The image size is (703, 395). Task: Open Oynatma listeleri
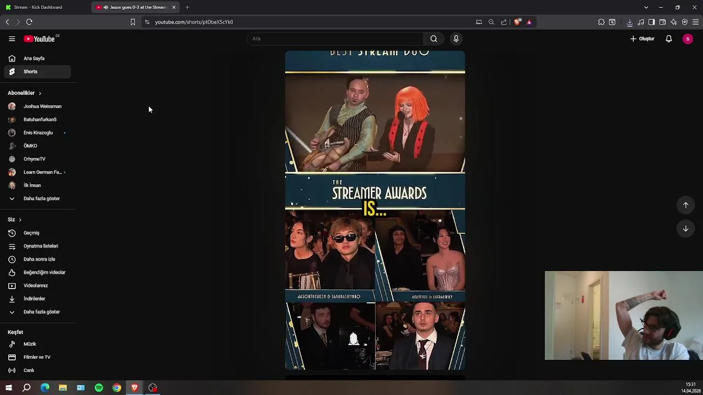tap(37, 246)
